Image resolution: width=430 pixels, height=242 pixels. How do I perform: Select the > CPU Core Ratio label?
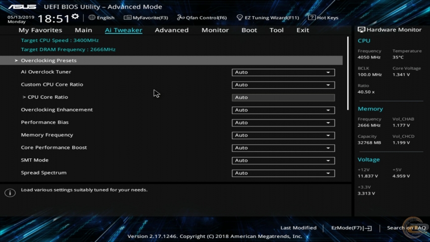coord(45,97)
